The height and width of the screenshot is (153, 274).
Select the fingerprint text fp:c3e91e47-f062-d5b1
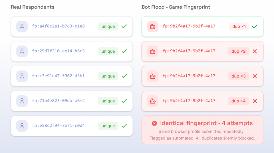pos(58,76)
